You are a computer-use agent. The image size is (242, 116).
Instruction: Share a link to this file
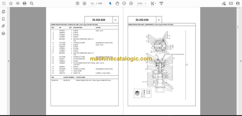tap(224, 3)
